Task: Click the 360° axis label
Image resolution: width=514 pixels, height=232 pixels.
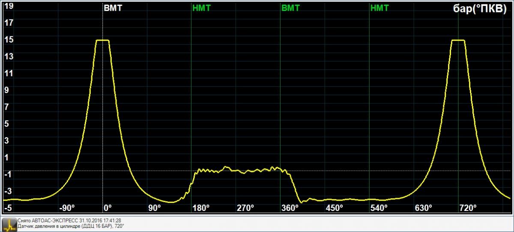Action: (290, 208)
